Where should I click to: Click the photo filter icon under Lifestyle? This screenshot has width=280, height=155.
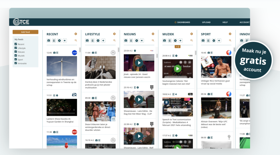click(87, 41)
